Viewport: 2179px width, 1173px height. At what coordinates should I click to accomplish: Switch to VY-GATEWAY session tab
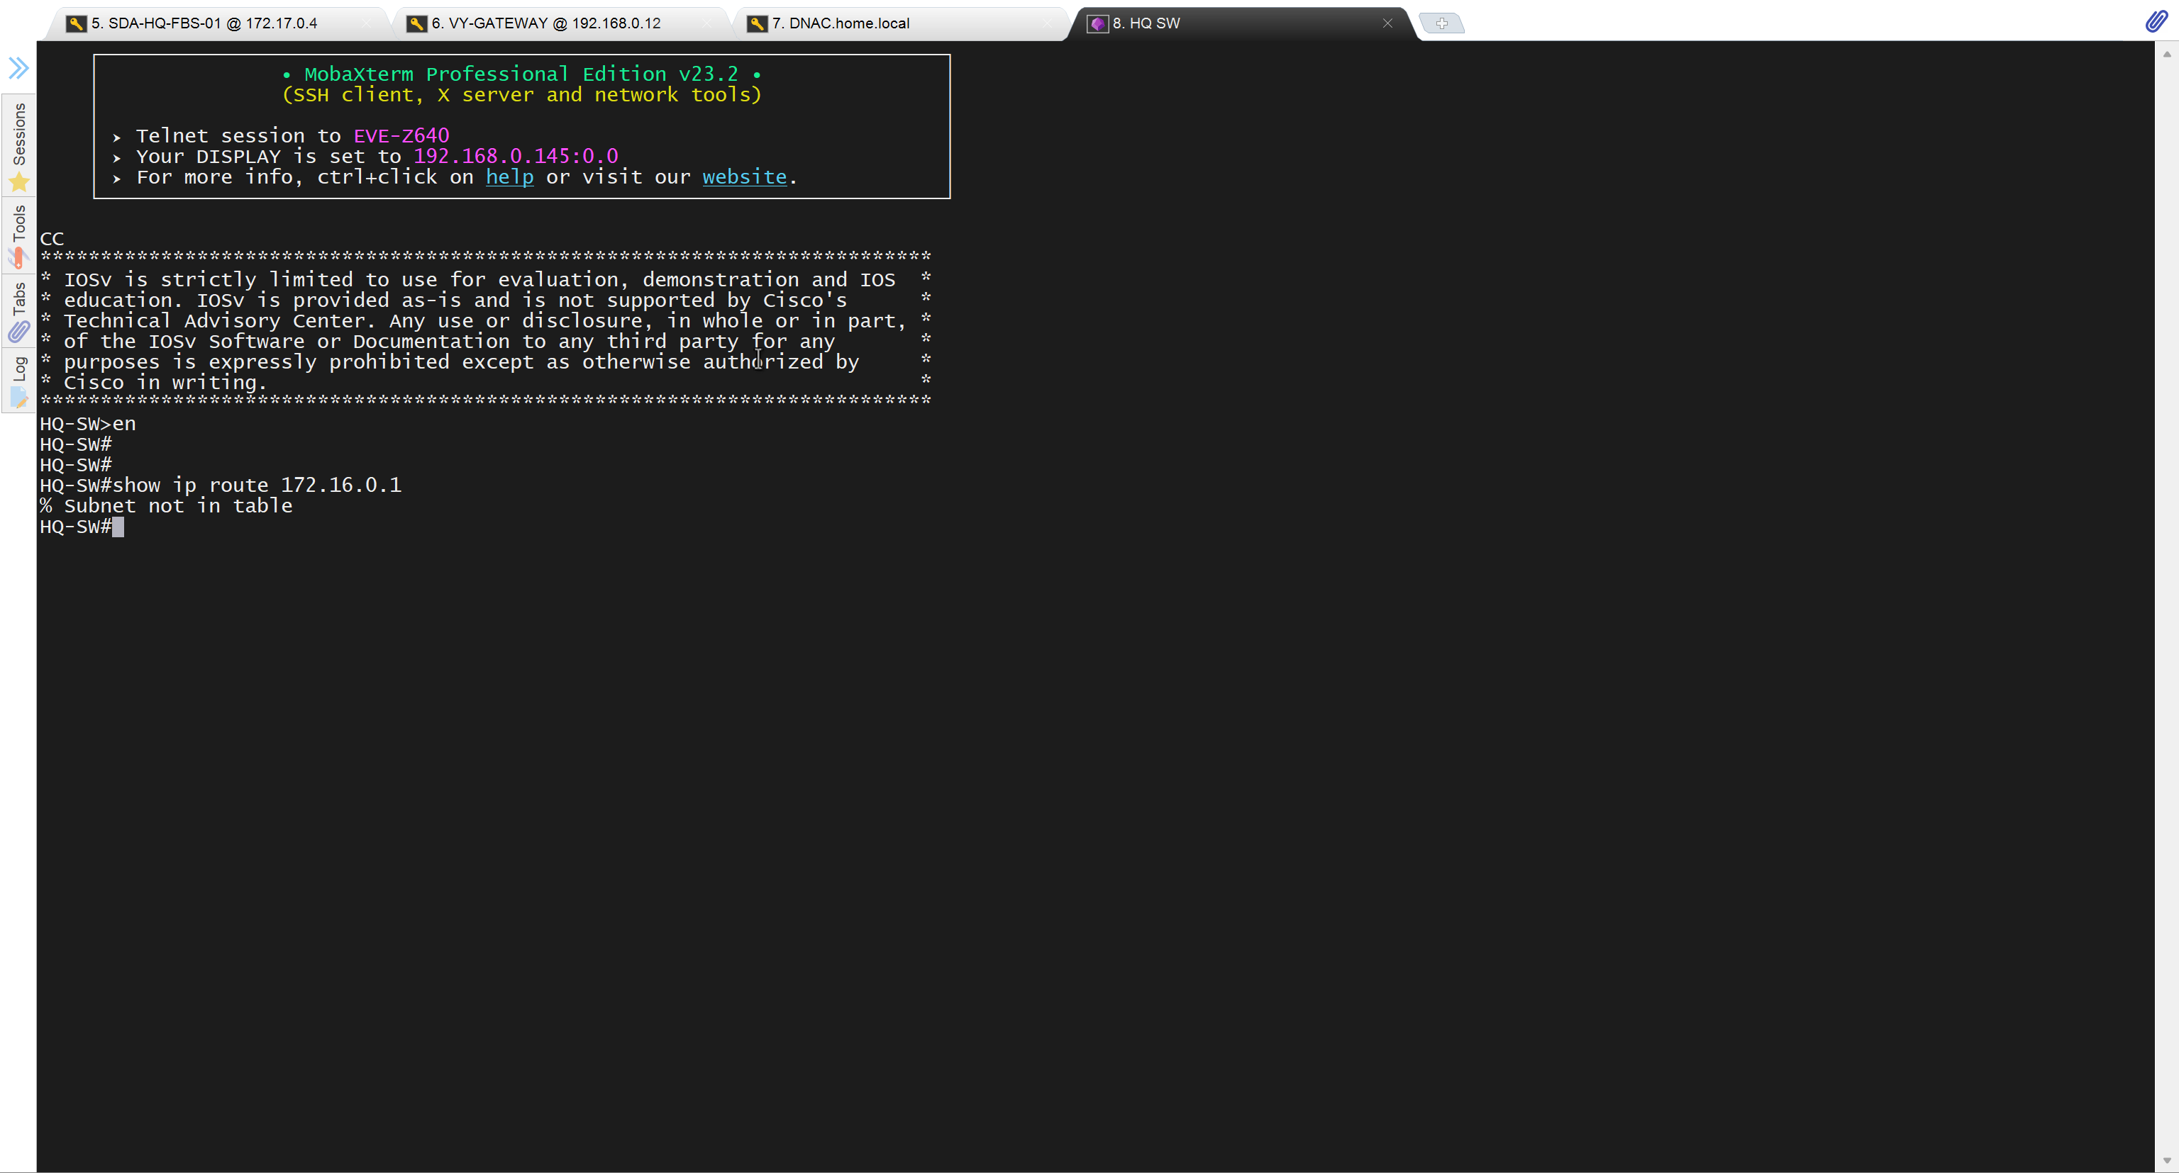[x=545, y=23]
